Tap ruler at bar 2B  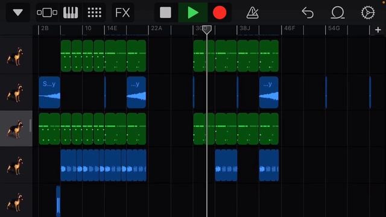[45, 28]
